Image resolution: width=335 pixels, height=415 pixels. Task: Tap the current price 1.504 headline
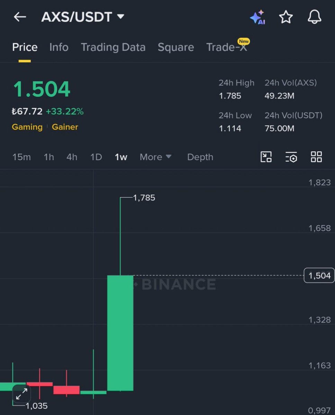[42, 89]
